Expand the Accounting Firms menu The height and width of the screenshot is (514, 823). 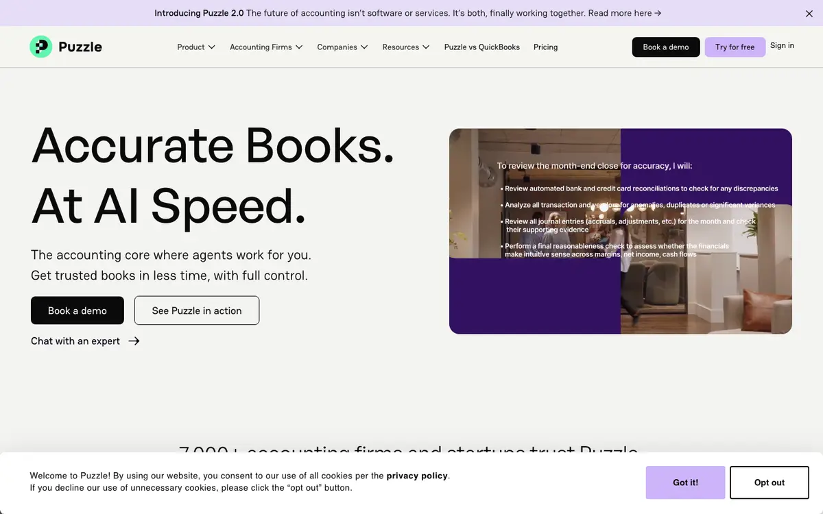click(266, 47)
